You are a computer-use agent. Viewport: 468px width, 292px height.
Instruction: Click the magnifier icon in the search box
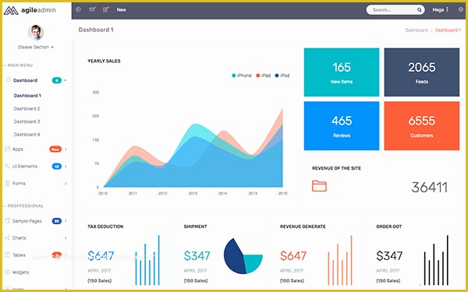[x=420, y=10]
